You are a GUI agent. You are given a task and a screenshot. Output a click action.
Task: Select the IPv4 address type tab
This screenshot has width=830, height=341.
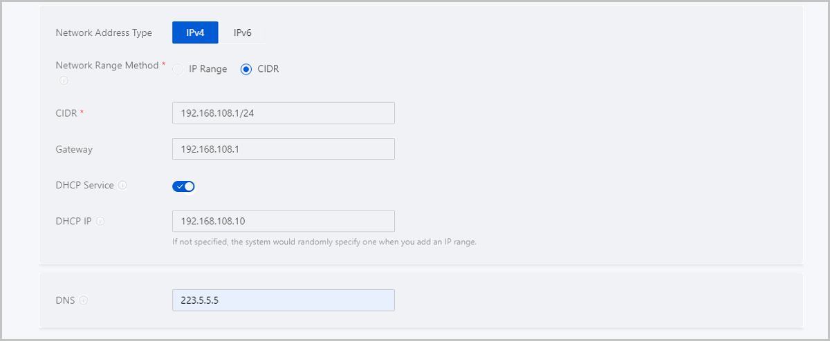(195, 33)
